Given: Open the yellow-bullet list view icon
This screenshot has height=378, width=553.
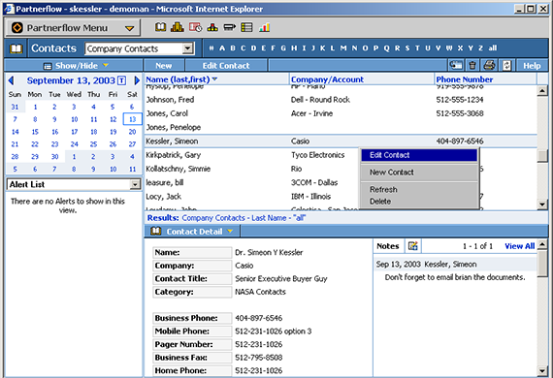Looking at the screenshot, I should (246, 27).
